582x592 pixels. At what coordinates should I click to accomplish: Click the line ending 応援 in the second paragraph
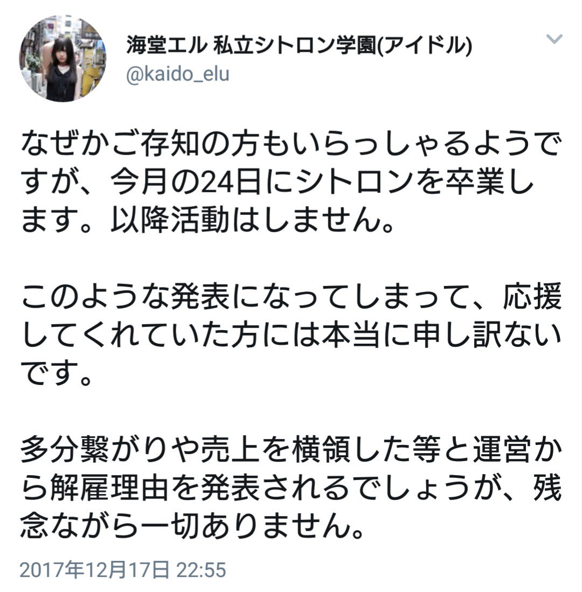coord(291,297)
